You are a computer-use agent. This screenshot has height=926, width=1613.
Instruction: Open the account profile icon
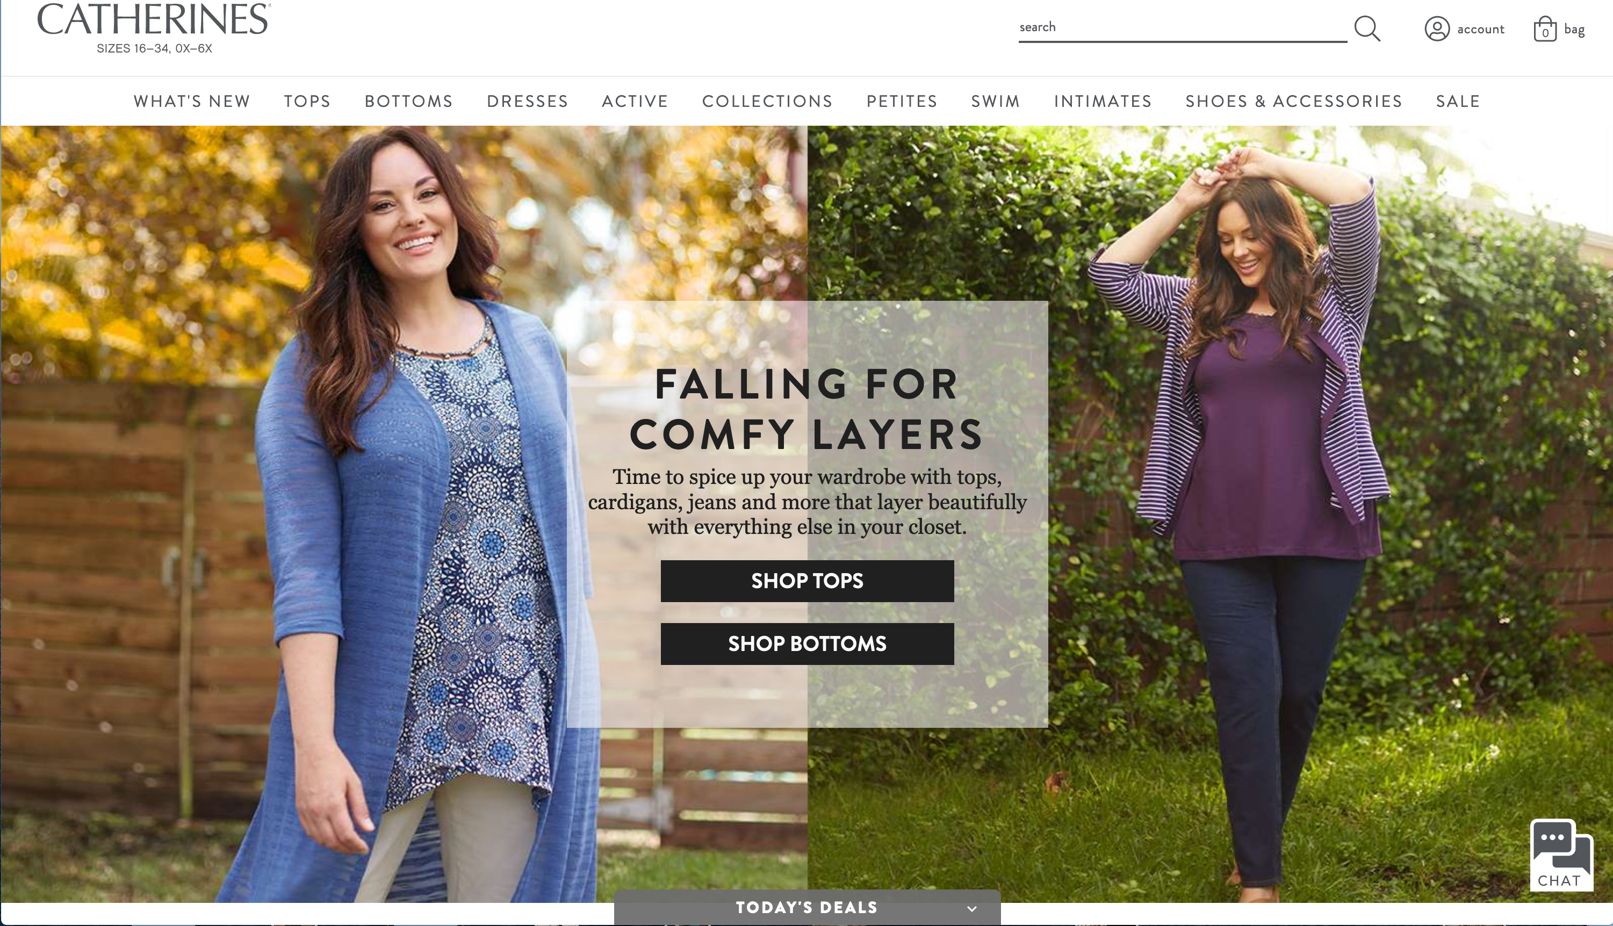(1437, 28)
